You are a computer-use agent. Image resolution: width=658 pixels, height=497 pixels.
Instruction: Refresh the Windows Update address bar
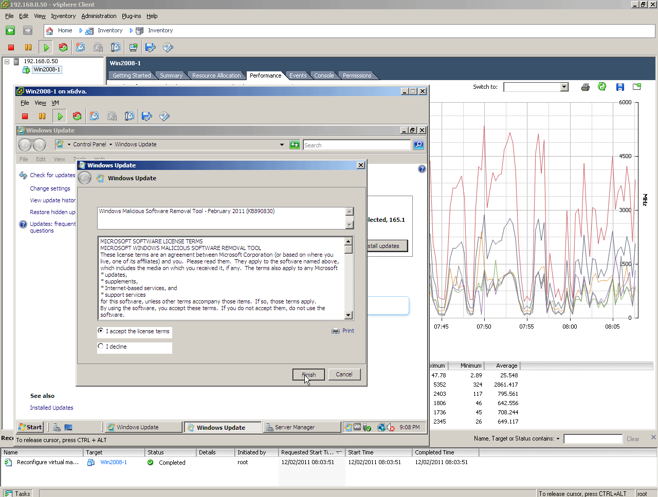(x=295, y=145)
